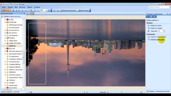Image resolution: width=171 pixels, height=96 pixels.
Task: Select the От Шнадченко folder
Action: point(14,56)
